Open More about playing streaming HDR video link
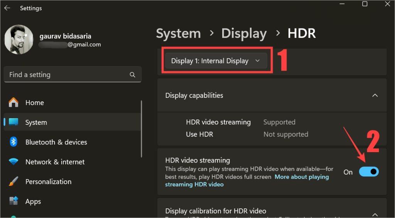 pyautogui.click(x=247, y=181)
